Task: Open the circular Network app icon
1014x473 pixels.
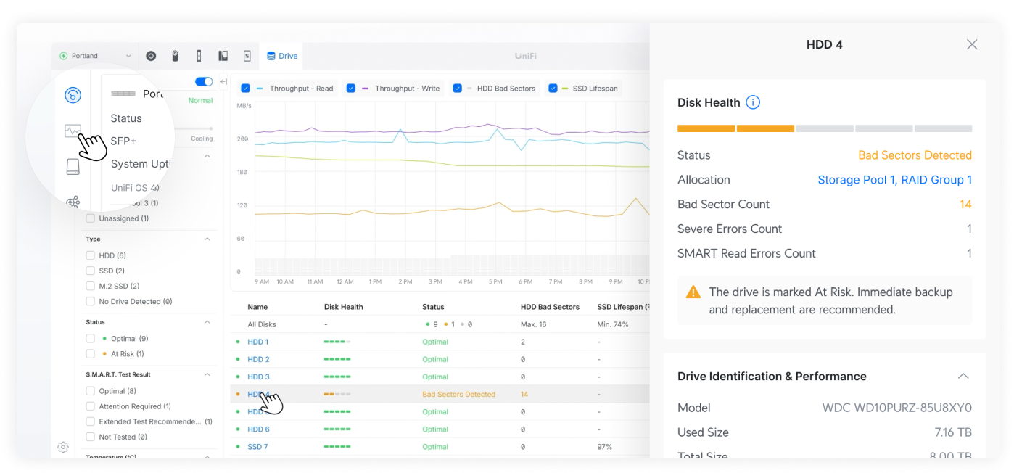Action: coord(151,56)
